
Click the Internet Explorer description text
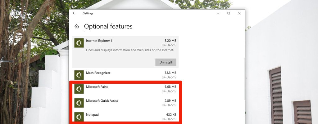(x=130, y=50)
